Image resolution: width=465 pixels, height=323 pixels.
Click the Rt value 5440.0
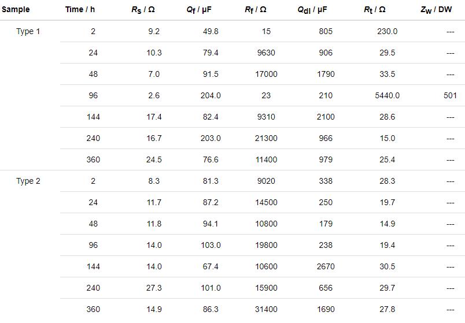tap(387, 95)
